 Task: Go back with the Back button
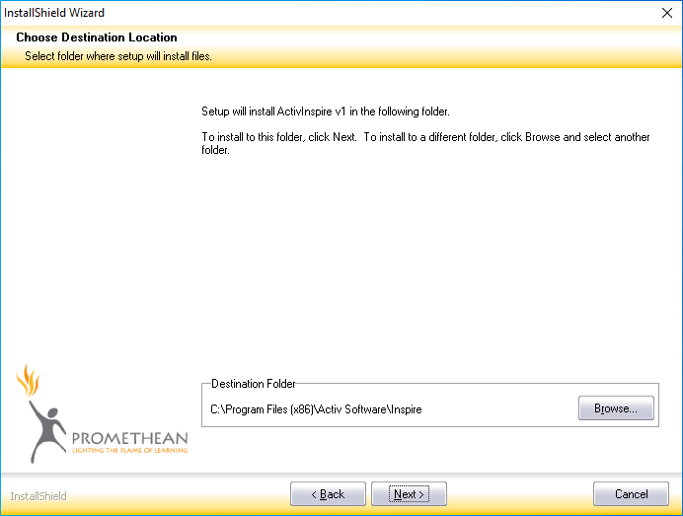coord(328,494)
